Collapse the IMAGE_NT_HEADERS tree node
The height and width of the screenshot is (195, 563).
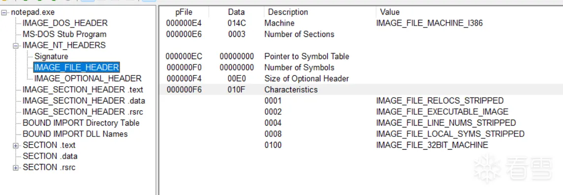(x=15, y=46)
